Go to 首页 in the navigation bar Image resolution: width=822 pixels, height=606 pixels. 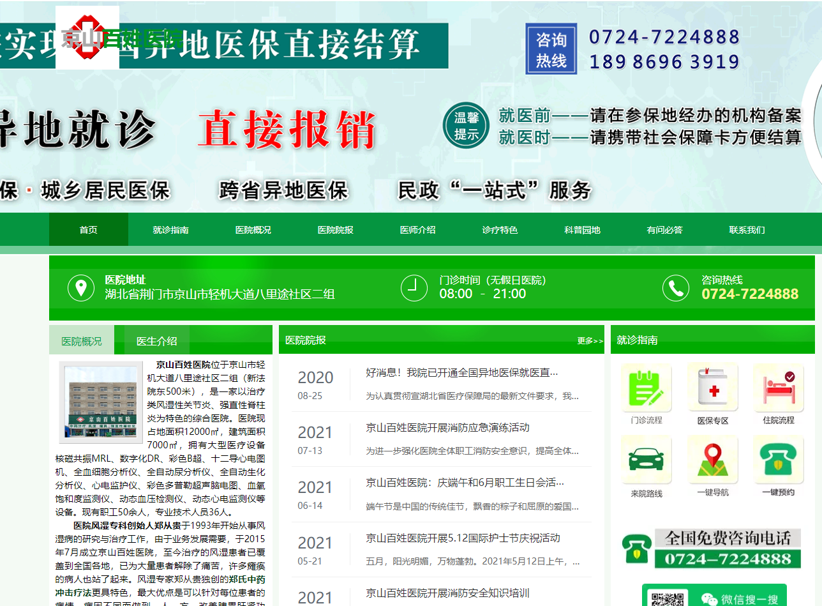pyautogui.click(x=89, y=230)
